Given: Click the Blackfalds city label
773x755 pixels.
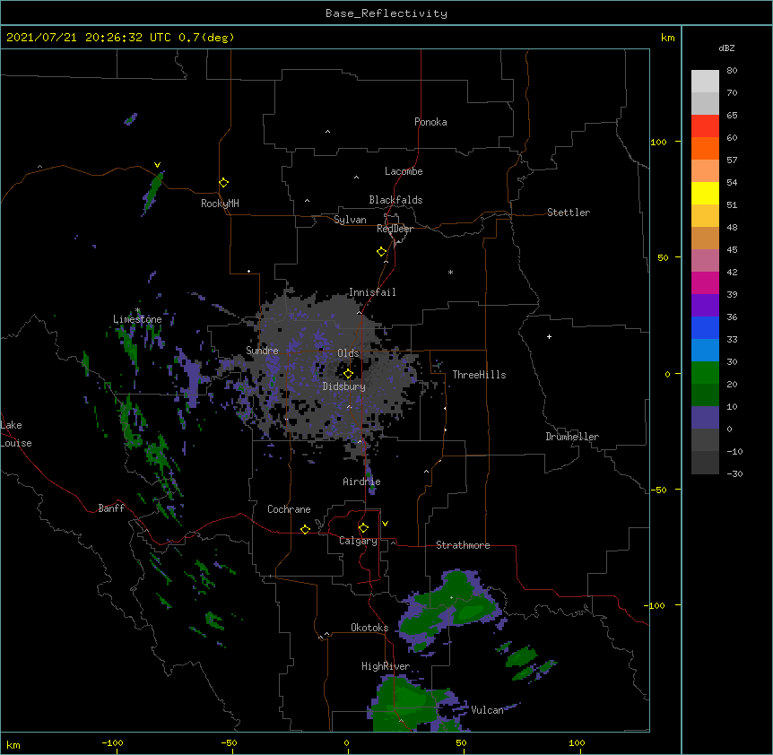Looking at the screenshot, I should (x=395, y=200).
